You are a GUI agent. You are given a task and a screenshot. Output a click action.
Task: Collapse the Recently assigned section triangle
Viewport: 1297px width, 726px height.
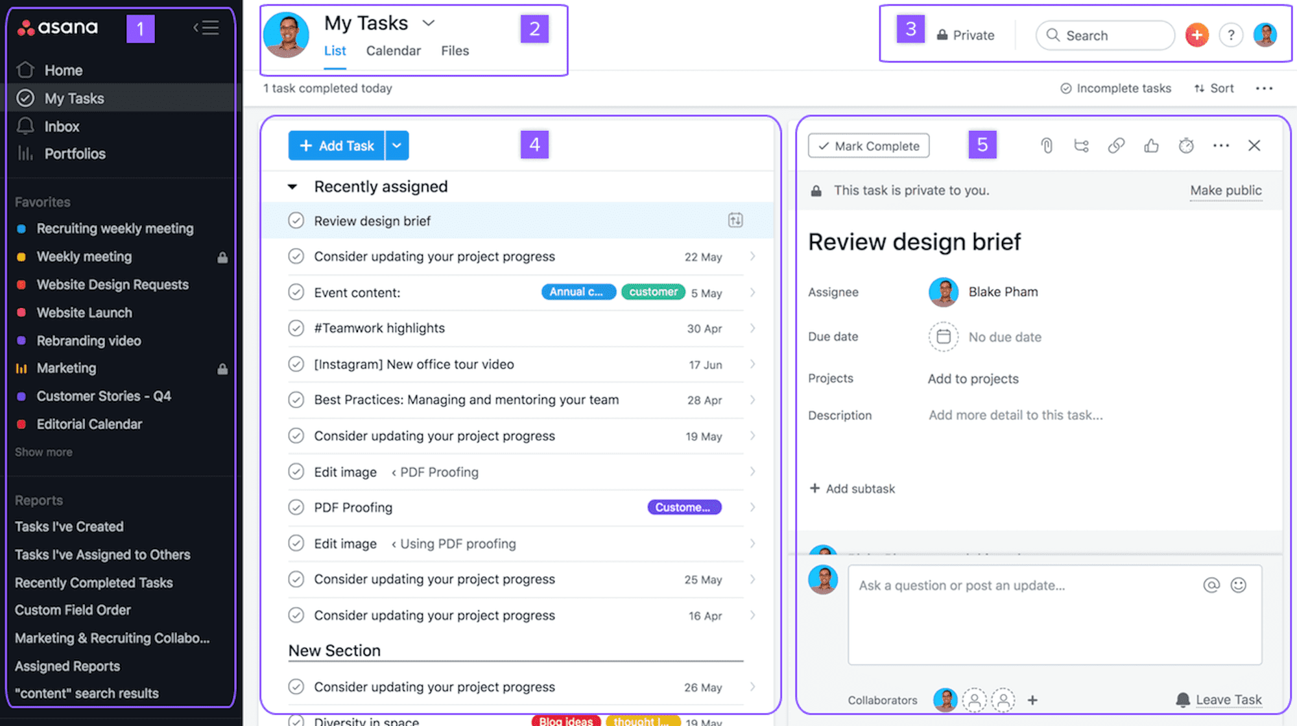(x=293, y=185)
